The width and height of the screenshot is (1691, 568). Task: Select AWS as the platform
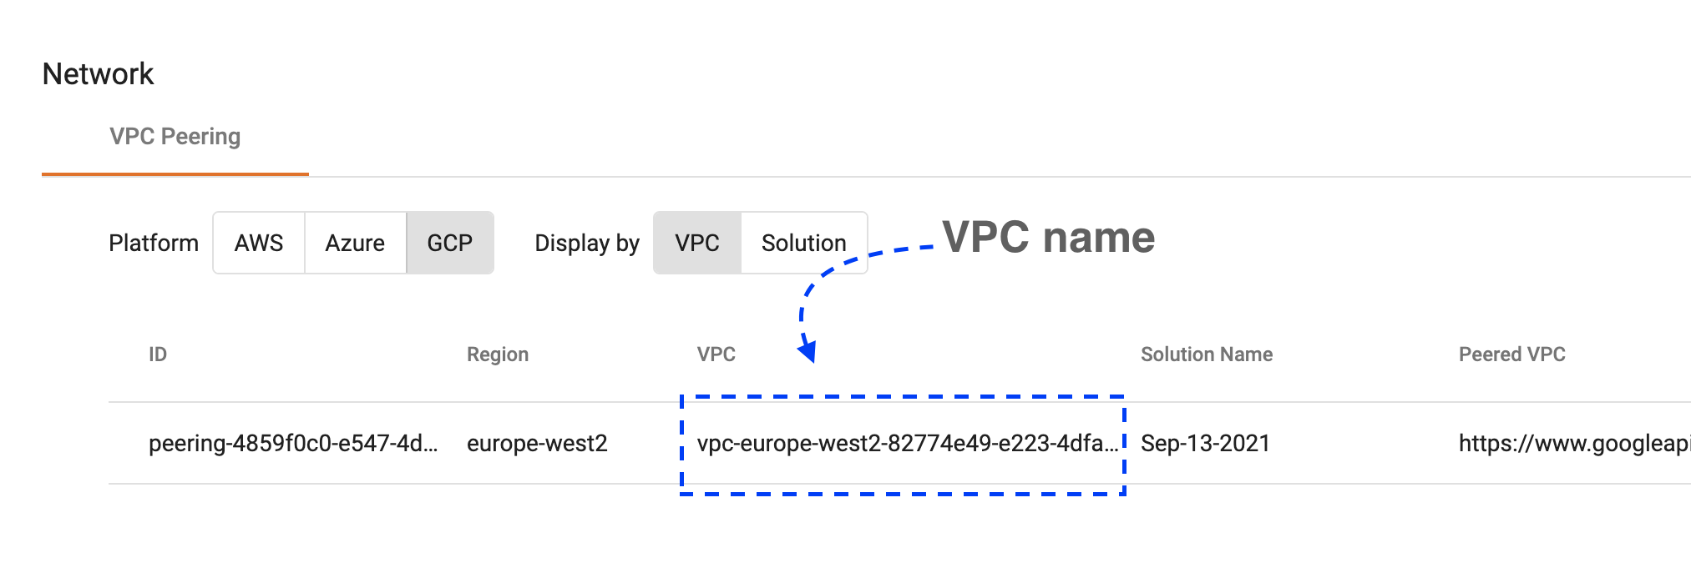[258, 243]
